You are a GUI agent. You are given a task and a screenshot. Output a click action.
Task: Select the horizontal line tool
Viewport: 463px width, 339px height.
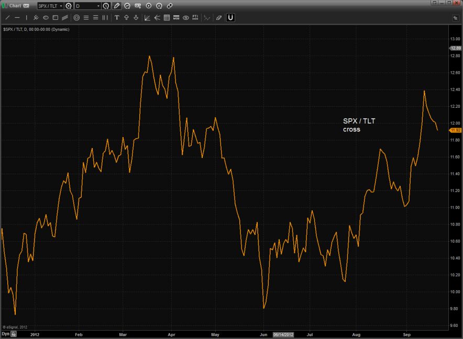click(x=17, y=17)
